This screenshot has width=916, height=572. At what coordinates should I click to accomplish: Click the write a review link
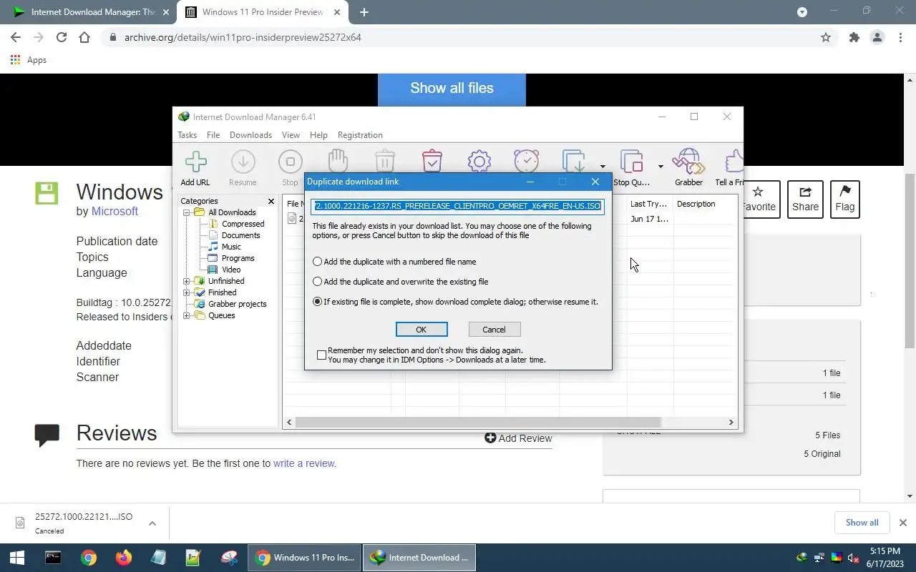(x=304, y=463)
